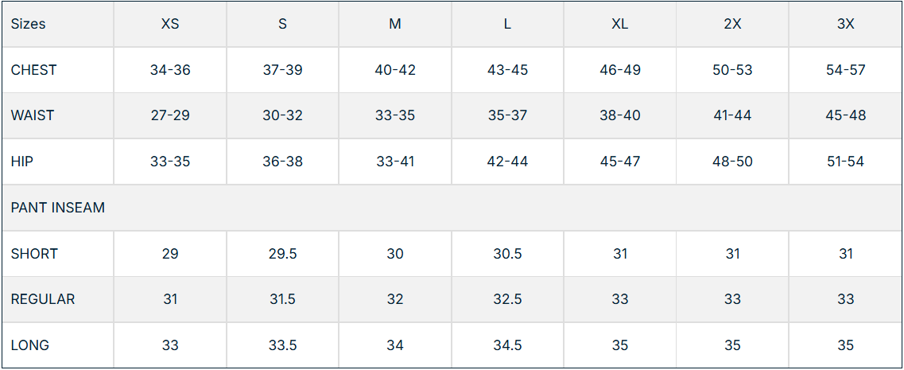Select the 54-57 chest value for 3X
Image resolution: width=904 pixels, height=370 pixels.
[845, 70]
